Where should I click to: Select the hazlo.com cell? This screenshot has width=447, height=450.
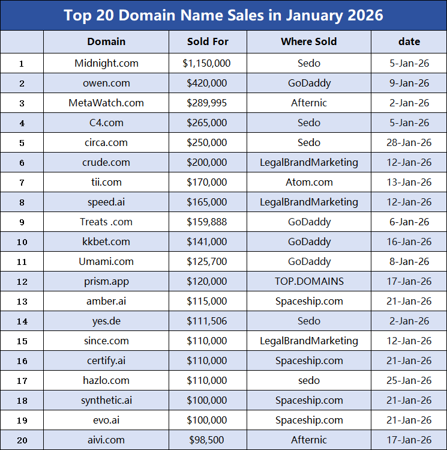106,380
